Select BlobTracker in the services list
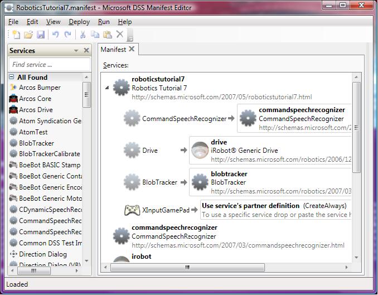Screen dimensions: 378x295 tap(45, 143)
